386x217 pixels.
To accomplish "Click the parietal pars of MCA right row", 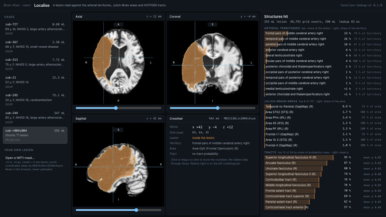I will (323, 44).
